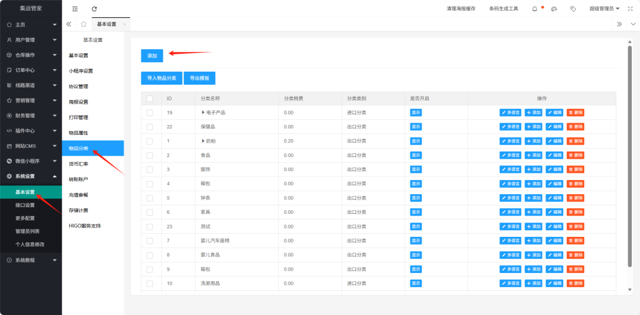The width and height of the screenshot is (640, 315).
Task: Click the scrollbar up arrow
Action: pos(630,42)
